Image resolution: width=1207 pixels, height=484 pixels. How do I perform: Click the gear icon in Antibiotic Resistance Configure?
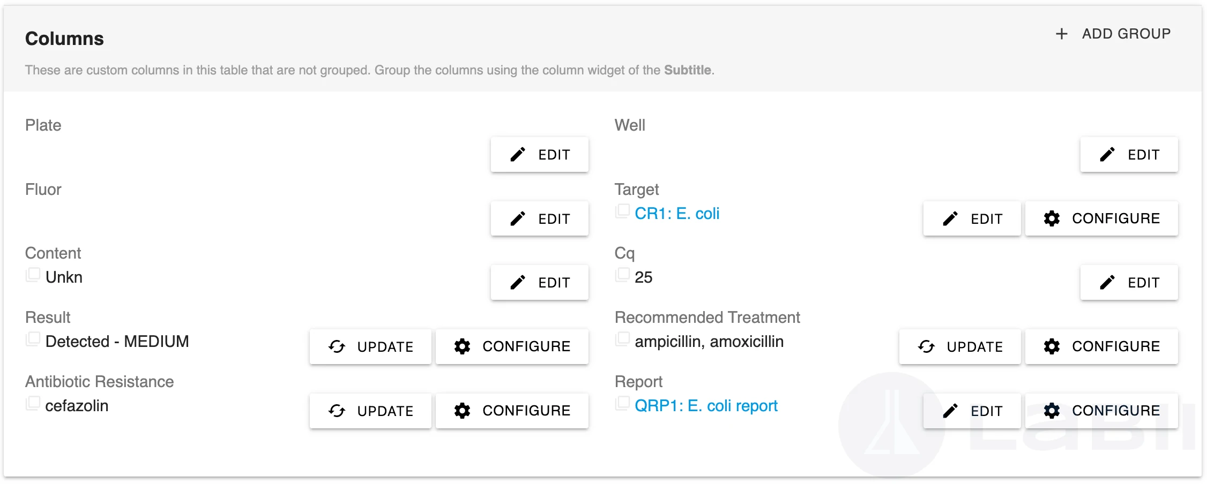coord(462,411)
